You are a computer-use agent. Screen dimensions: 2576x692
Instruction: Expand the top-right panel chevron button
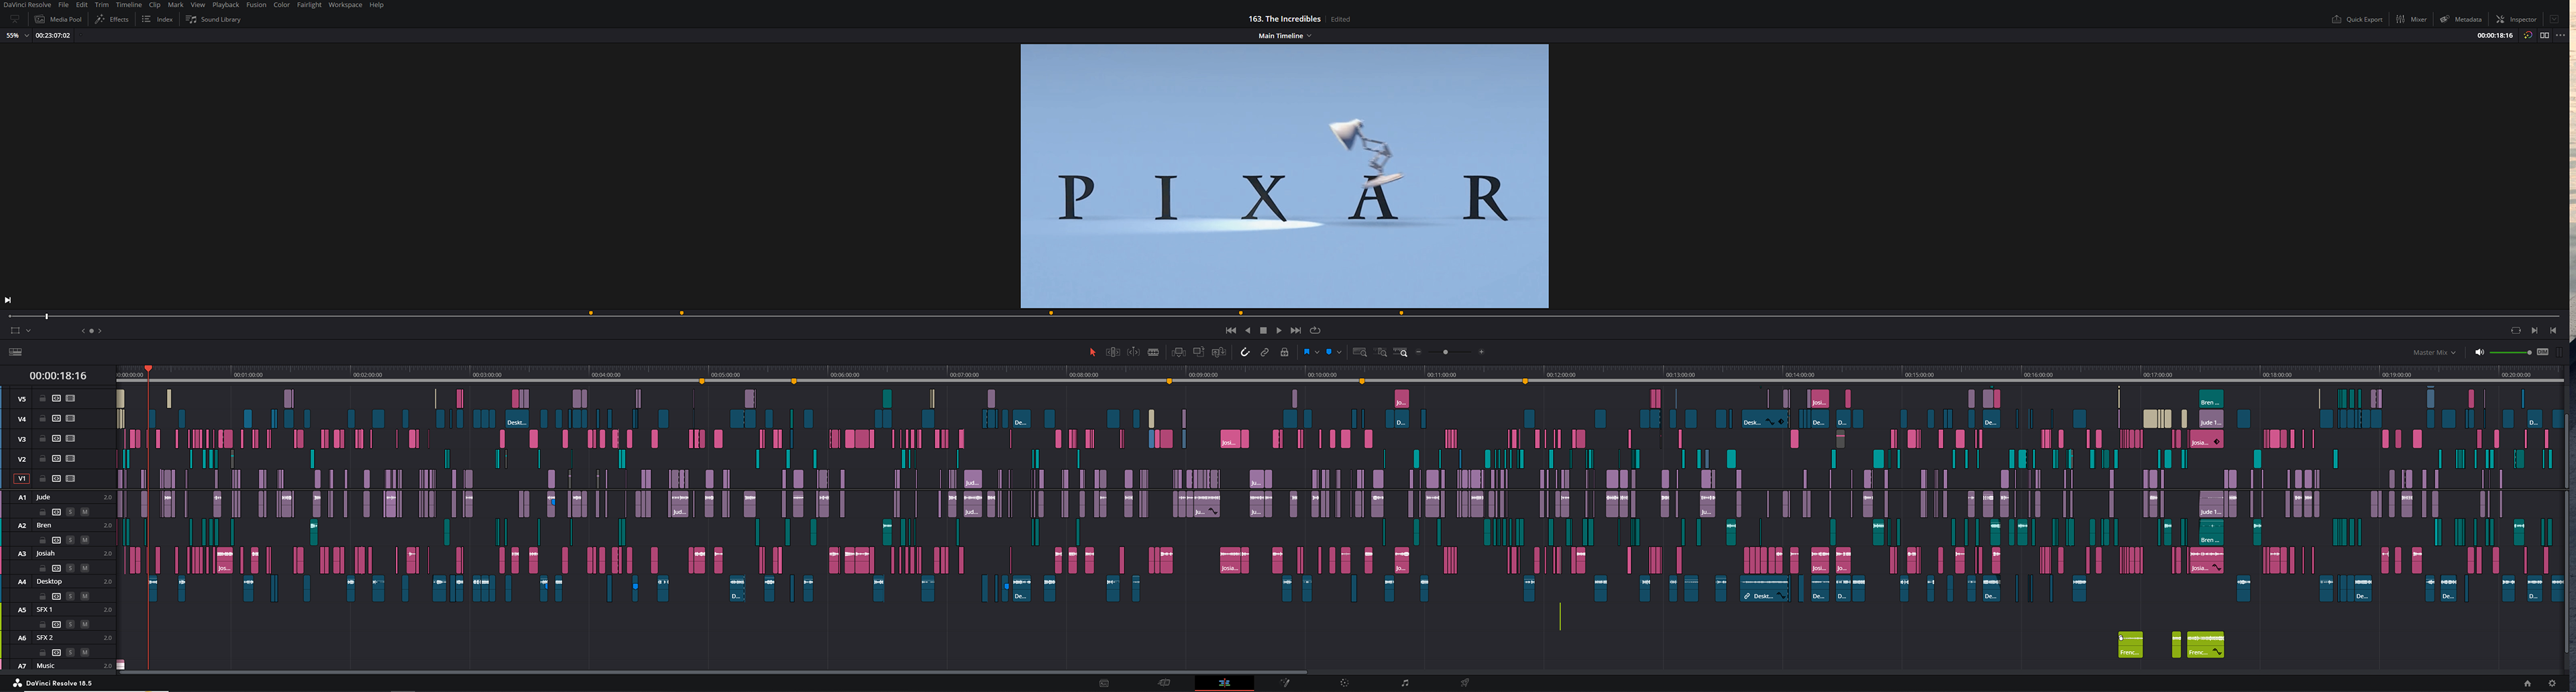[x=2553, y=19]
